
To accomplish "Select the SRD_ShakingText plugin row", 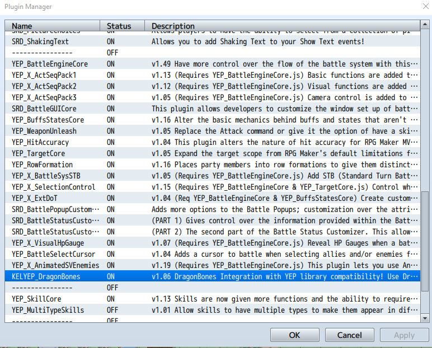I will pyautogui.click(x=213, y=41).
